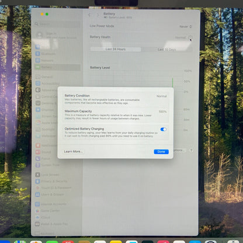Select Lock Screen in the sidebar
The height and width of the screenshot is (243, 243).
pyautogui.click(x=47, y=175)
